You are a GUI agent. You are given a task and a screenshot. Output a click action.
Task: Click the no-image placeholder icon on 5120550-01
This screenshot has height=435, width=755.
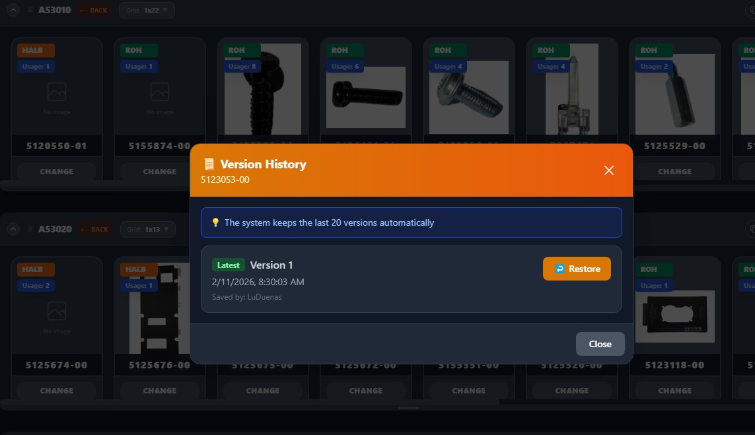57,92
